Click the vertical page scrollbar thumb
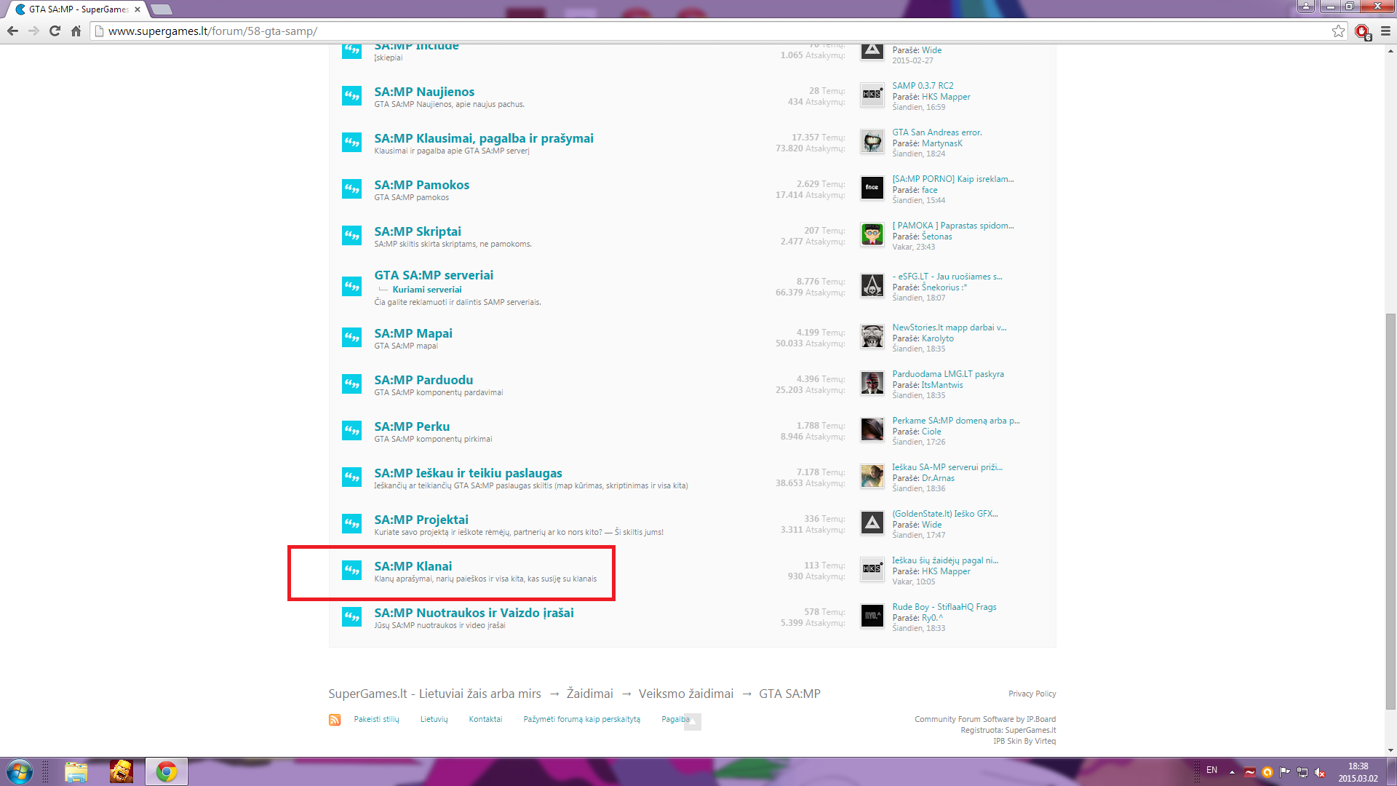Screen dimensions: 1397x786 pos(1390,511)
